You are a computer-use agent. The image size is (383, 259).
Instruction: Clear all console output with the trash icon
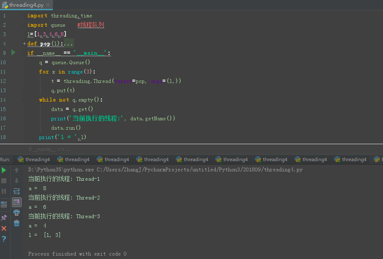(x=17, y=223)
